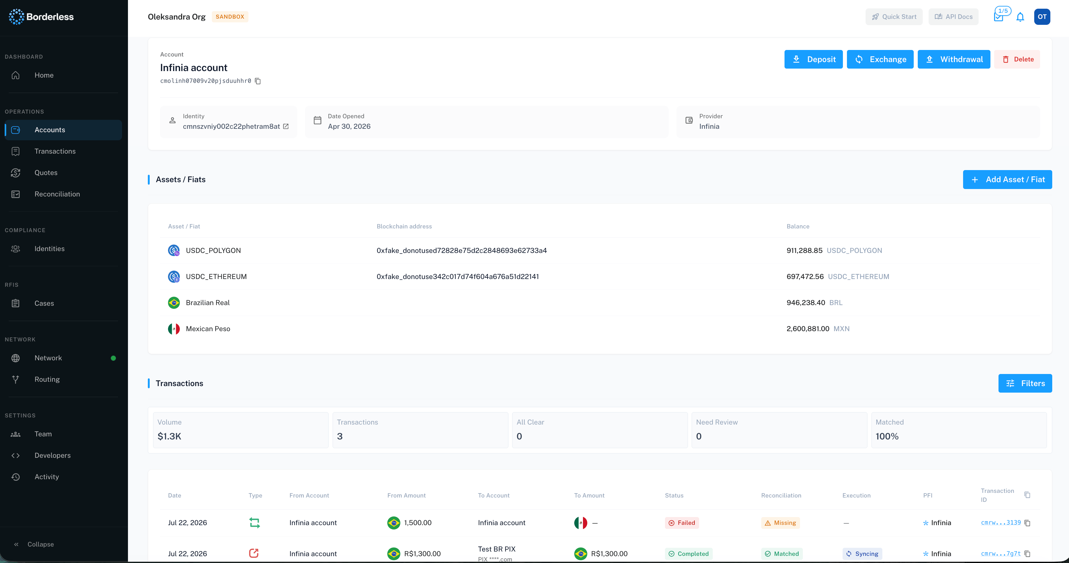This screenshot has width=1069, height=563.
Task: Open transaction Filters
Action: (x=1025, y=384)
